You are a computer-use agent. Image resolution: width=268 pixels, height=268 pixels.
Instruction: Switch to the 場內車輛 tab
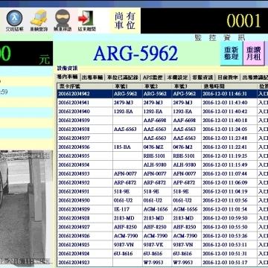68,77
